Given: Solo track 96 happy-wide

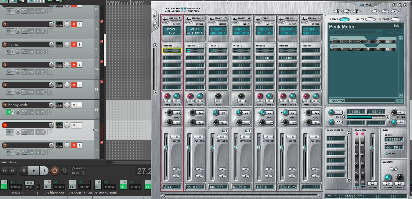Looking at the screenshot, I should (x=79, y=105).
